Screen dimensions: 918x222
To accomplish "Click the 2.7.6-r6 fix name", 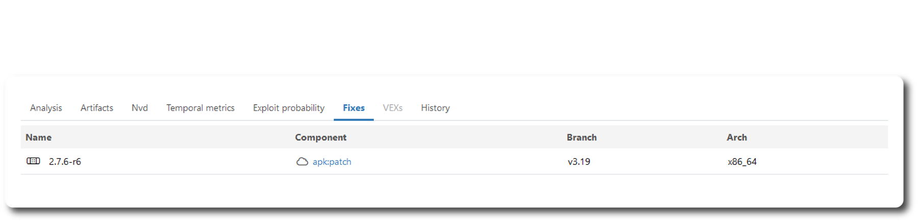I will [x=65, y=162].
